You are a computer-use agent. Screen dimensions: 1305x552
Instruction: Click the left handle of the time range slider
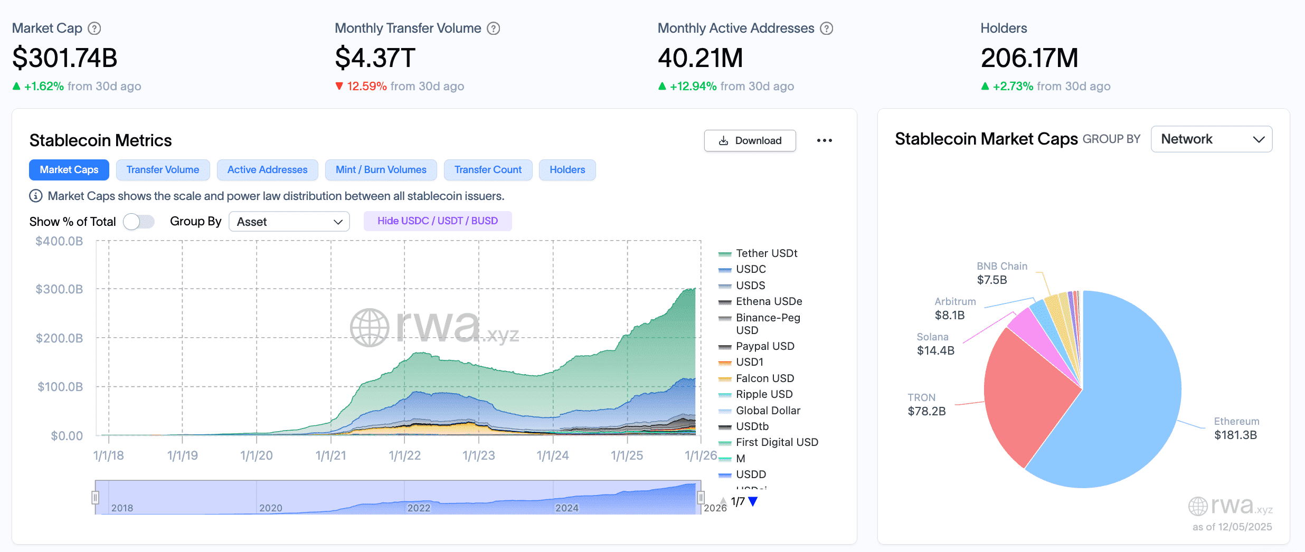point(96,497)
